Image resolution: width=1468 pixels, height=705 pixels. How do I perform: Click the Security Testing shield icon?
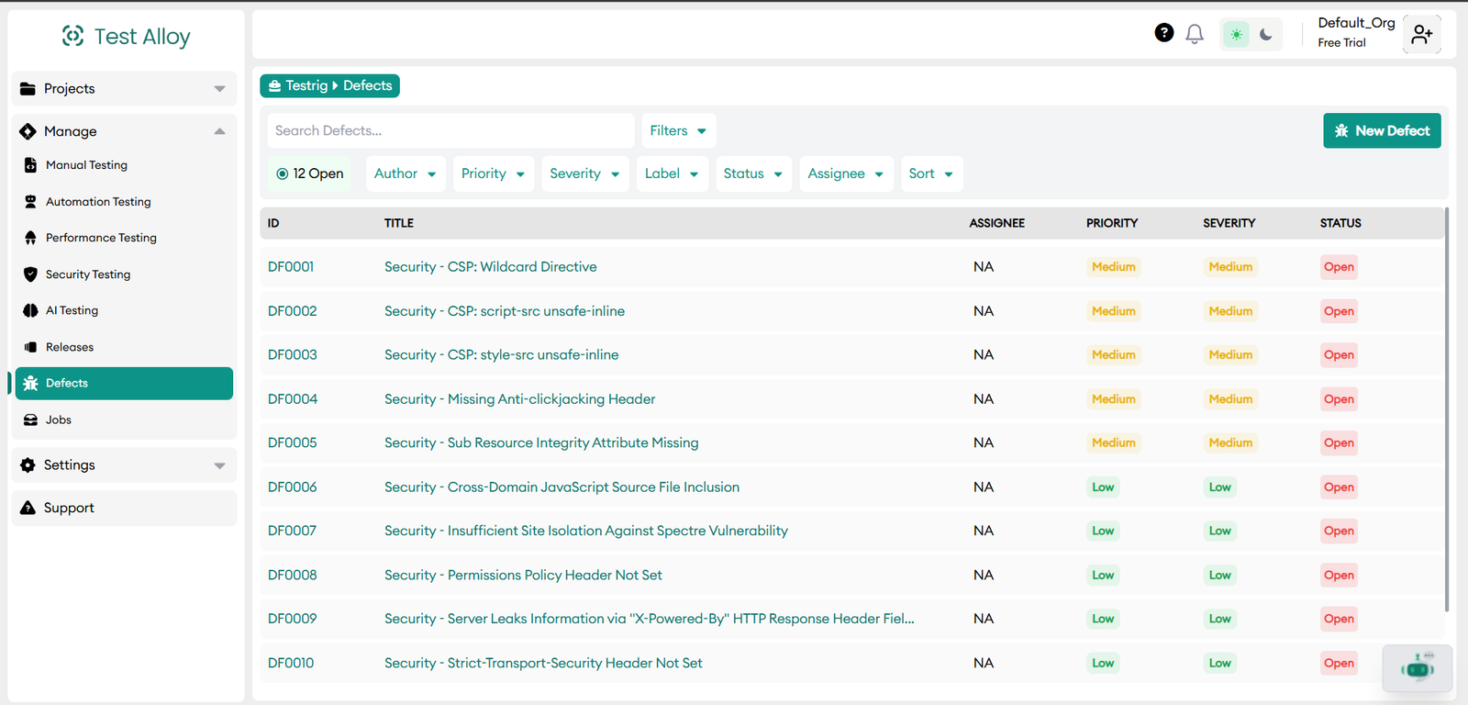tap(30, 274)
